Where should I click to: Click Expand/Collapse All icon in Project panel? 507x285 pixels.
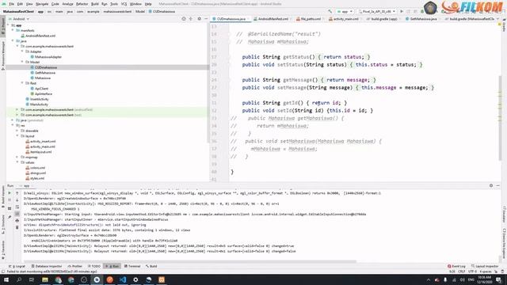(x=191, y=19)
